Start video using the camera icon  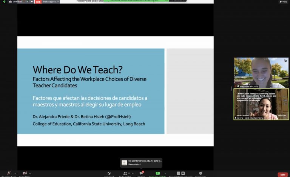point(25,173)
